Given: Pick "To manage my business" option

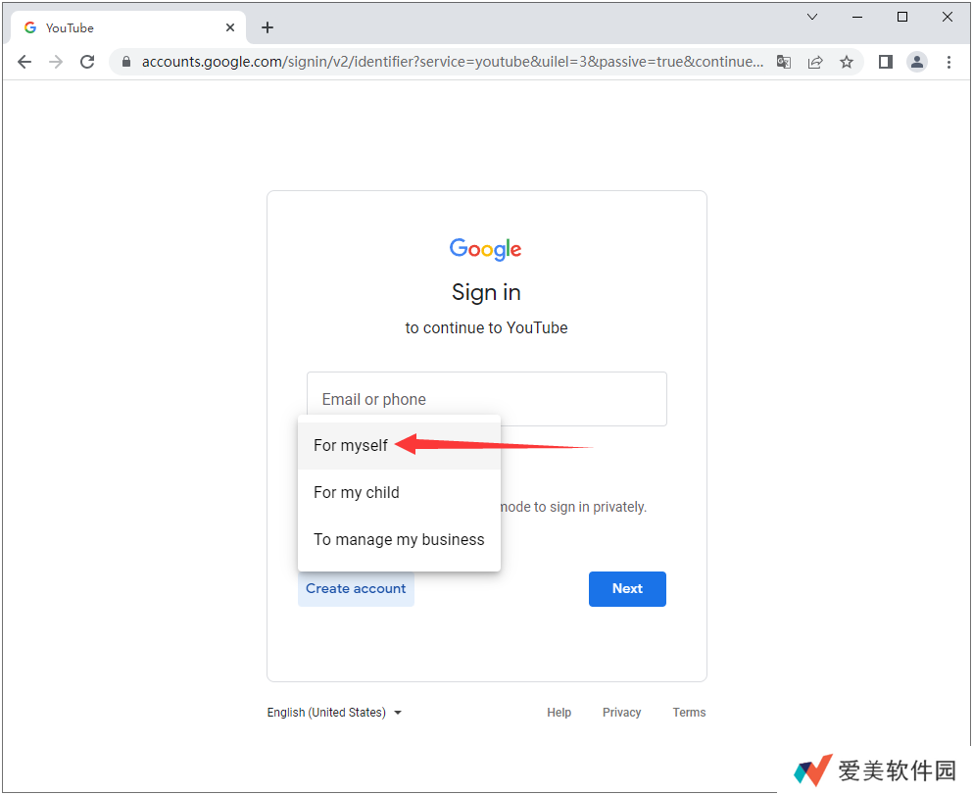Looking at the screenshot, I should (399, 540).
